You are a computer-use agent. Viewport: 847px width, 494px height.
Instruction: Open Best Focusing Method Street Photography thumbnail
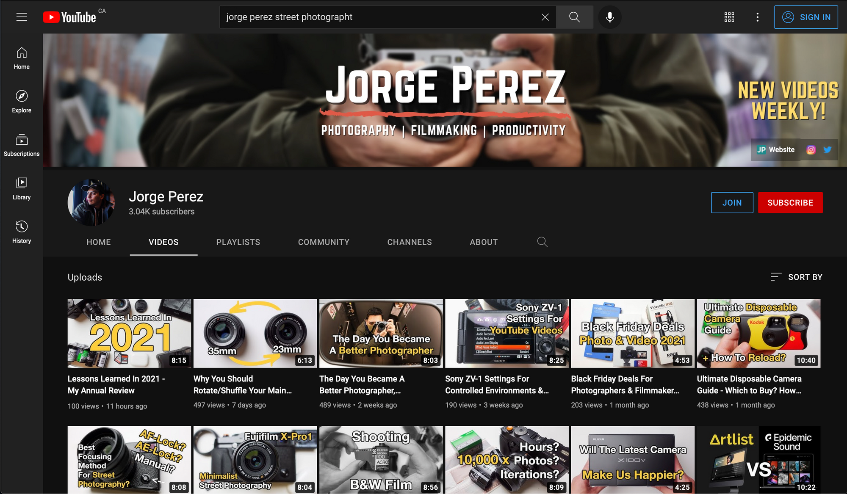[x=129, y=460]
